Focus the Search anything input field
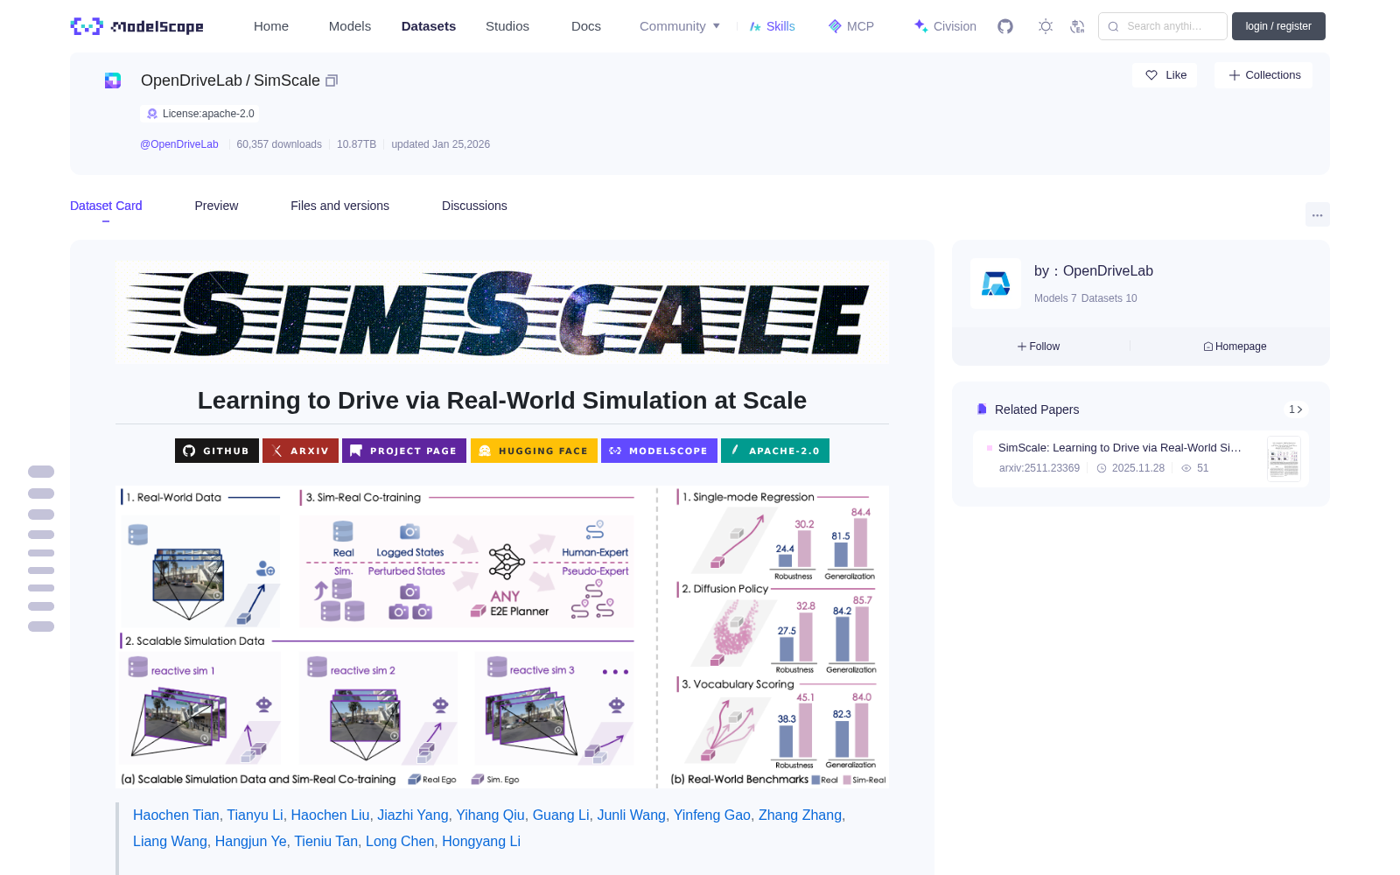This screenshot has width=1400, height=875. coord(1163,26)
